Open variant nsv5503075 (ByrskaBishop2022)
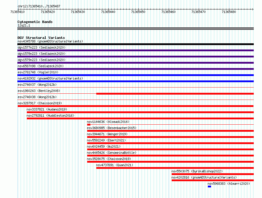 coord(197,171)
